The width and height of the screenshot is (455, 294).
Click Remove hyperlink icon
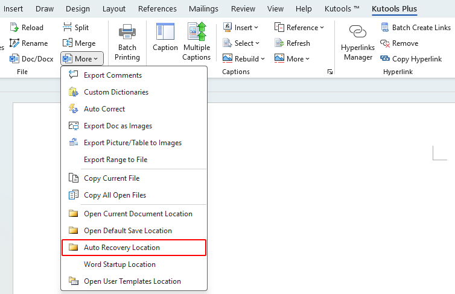click(385, 43)
